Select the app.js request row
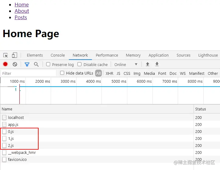220x170 pixels. tap(110, 124)
